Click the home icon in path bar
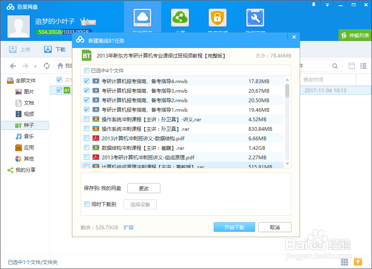Viewport: 372px width, 269px height. (60, 65)
